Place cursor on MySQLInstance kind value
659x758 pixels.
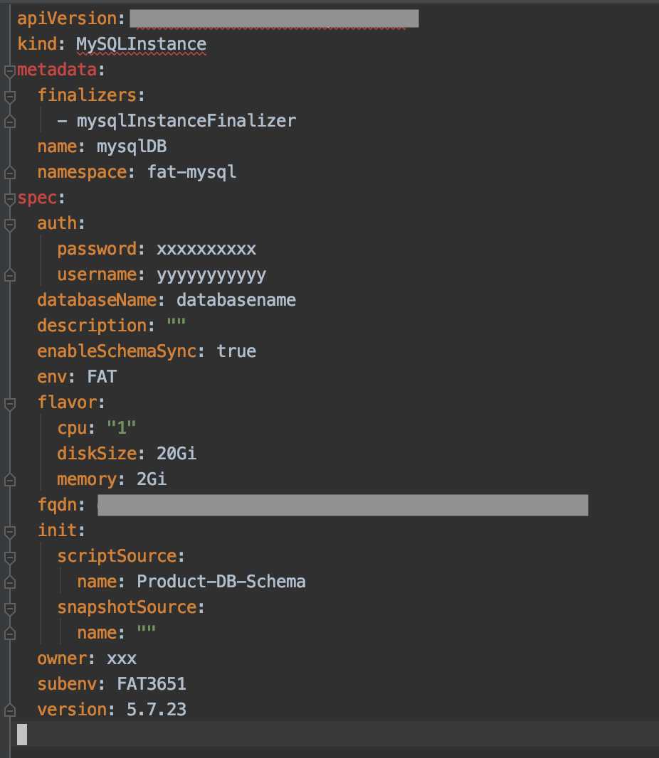click(141, 44)
